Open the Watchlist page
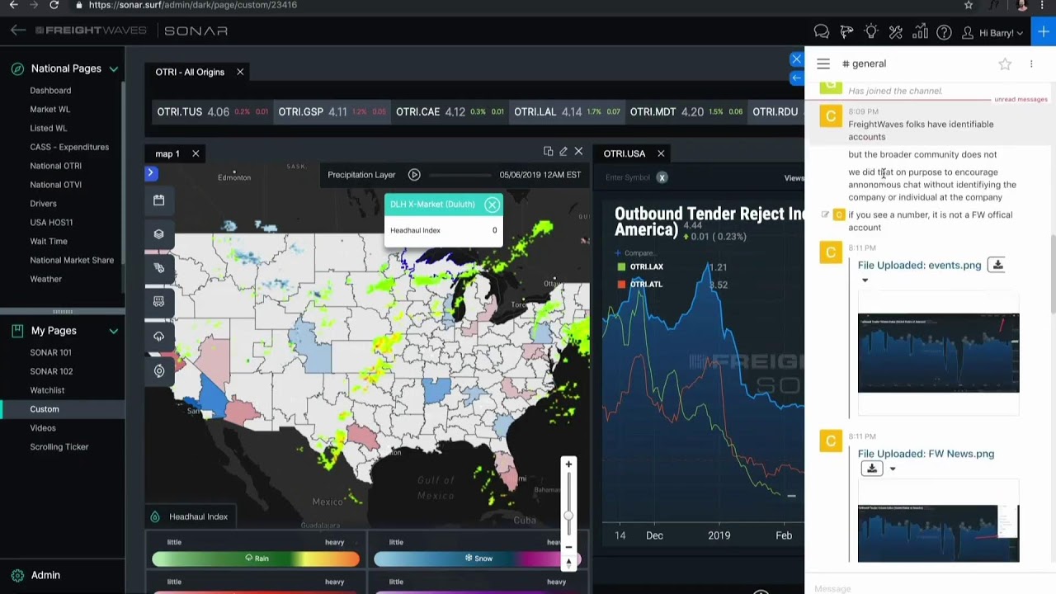The width and height of the screenshot is (1056, 594). click(x=47, y=390)
